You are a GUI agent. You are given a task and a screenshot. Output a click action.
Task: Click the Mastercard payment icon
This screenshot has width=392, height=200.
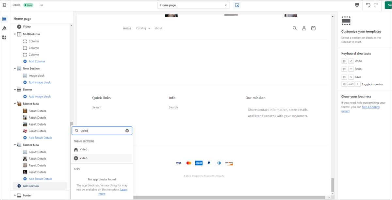pos(188,163)
